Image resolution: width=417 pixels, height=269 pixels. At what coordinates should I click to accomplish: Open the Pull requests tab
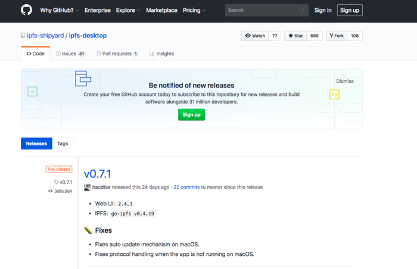(117, 54)
